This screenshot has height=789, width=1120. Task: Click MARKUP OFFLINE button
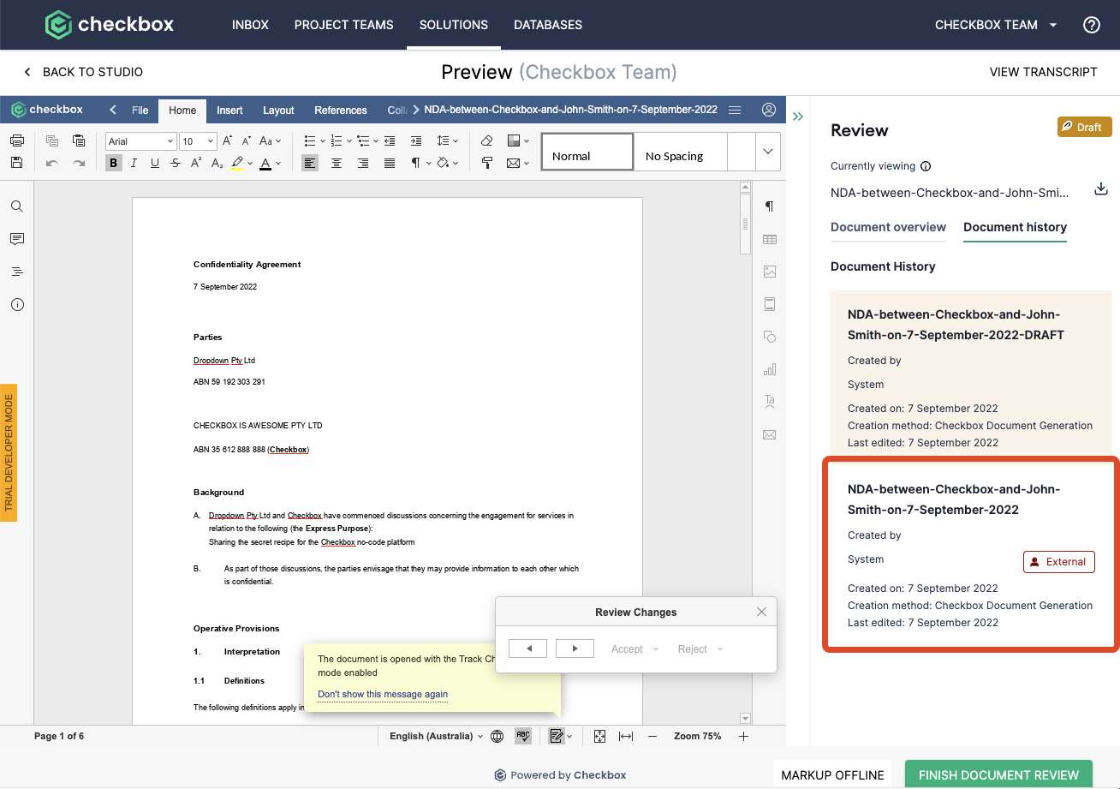click(x=832, y=774)
